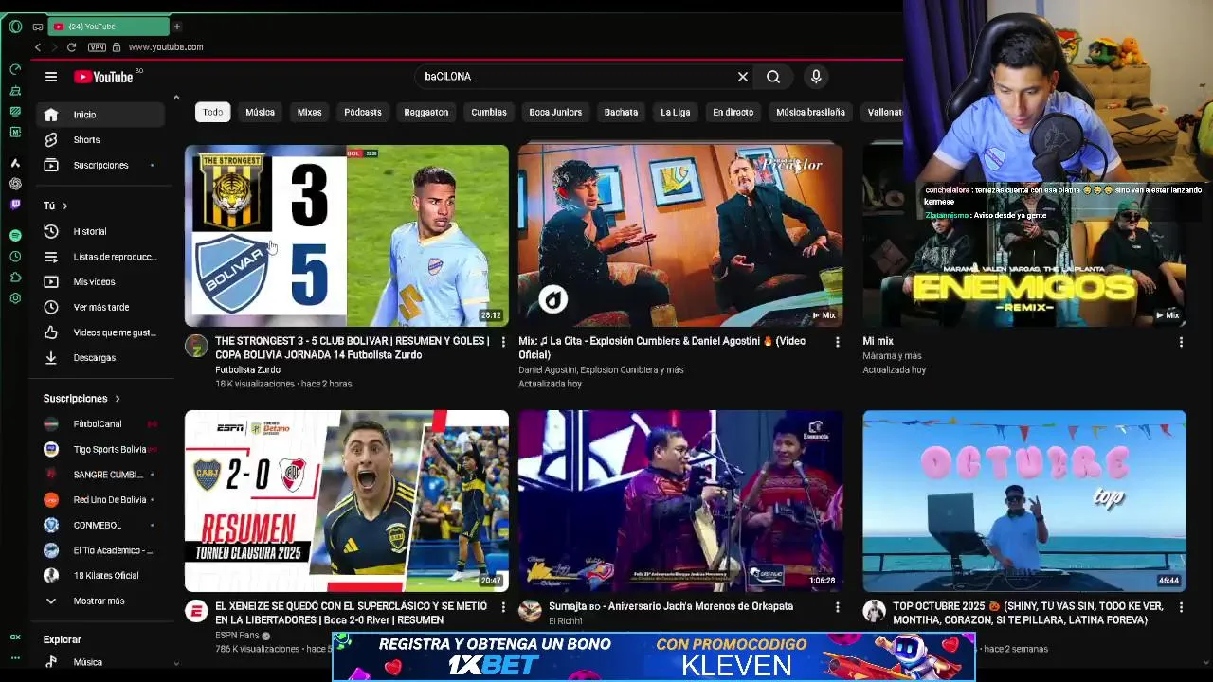This screenshot has height=682, width=1213.
Task: Open Opera GX main menu logo
Action: click(x=15, y=27)
